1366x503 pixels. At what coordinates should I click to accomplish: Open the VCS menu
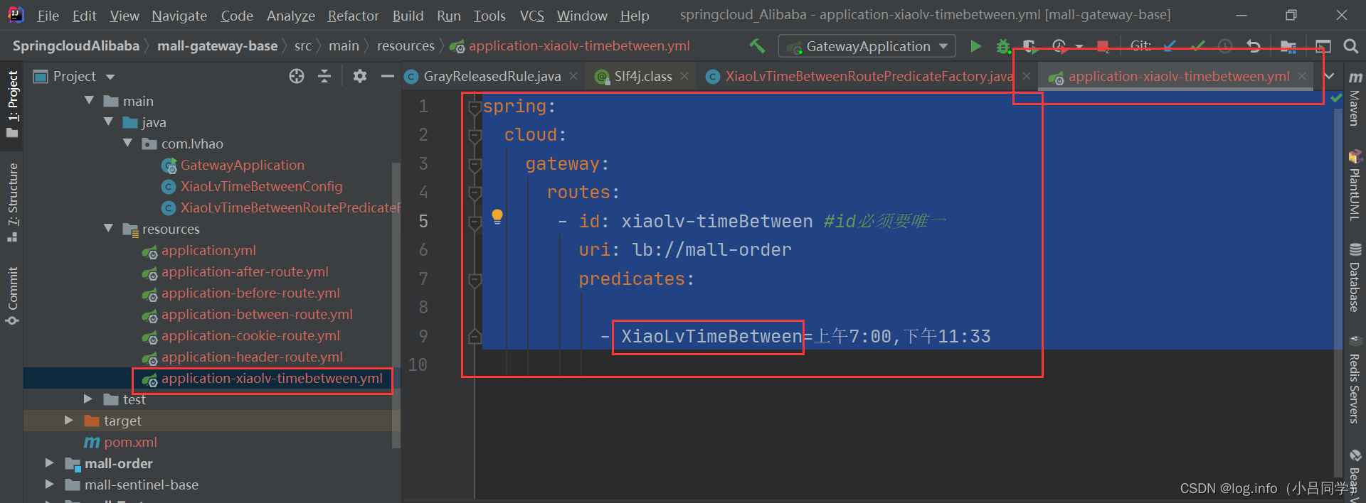click(531, 16)
